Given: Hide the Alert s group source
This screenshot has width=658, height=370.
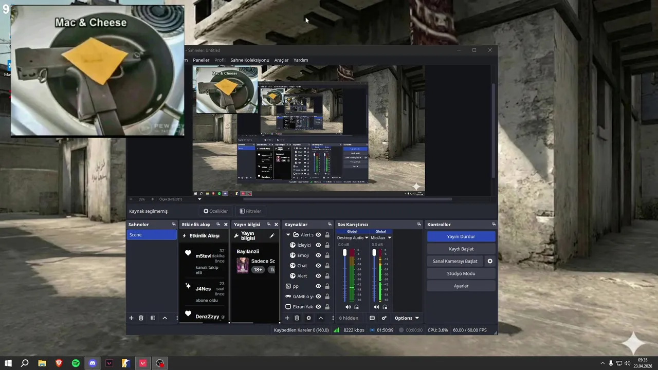Looking at the screenshot, I should [x=318, y=235].
